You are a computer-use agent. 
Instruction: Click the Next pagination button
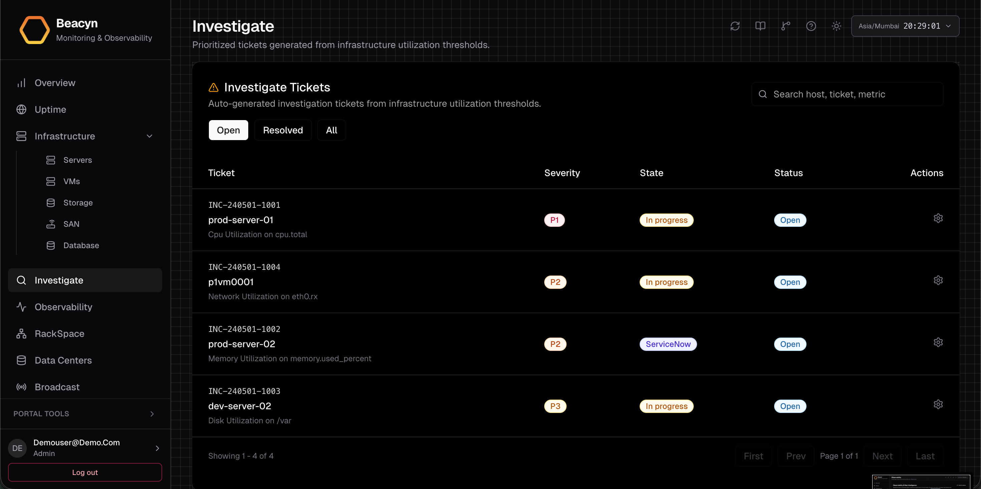click(882, 456)
